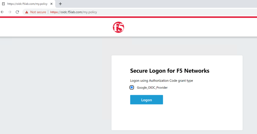Screen dimensions: 257x134
Task: Click the F5 logo in the header
Action: 118,27
